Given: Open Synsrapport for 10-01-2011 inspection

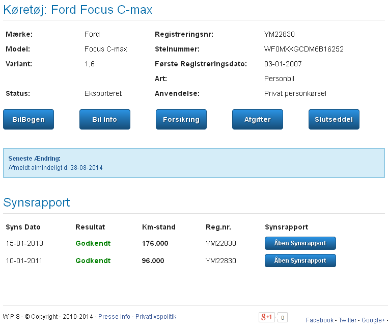Looking at the screenshot, I should pyautogui.click(x=300, y=261).
